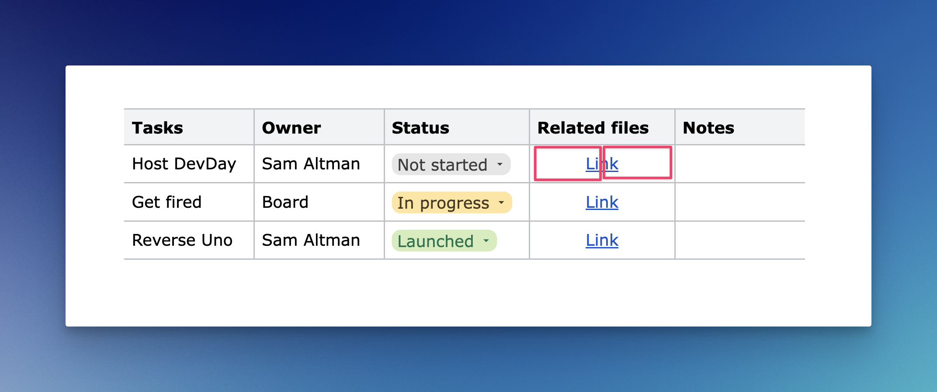Click the Get fired task cell
Image resolution: width=937 pixels, height=392 pixels.
tap(189, 202)
